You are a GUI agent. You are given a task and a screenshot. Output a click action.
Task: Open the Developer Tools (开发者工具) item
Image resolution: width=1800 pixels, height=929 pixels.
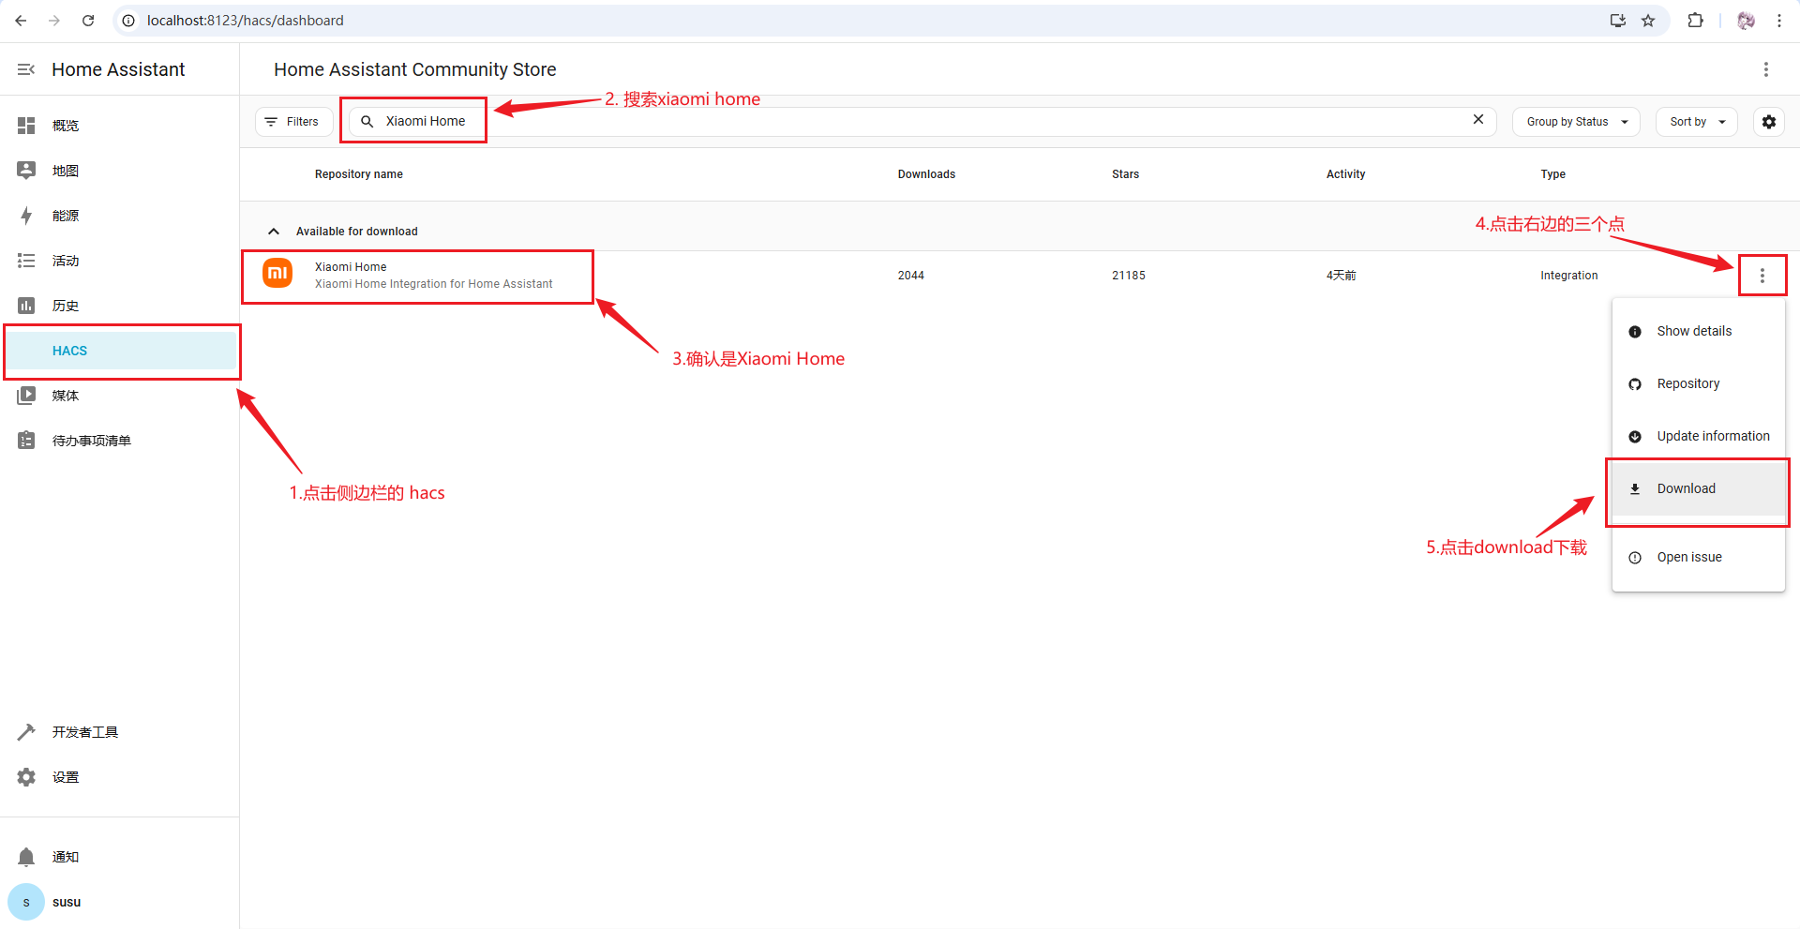(x=84, y=732)
